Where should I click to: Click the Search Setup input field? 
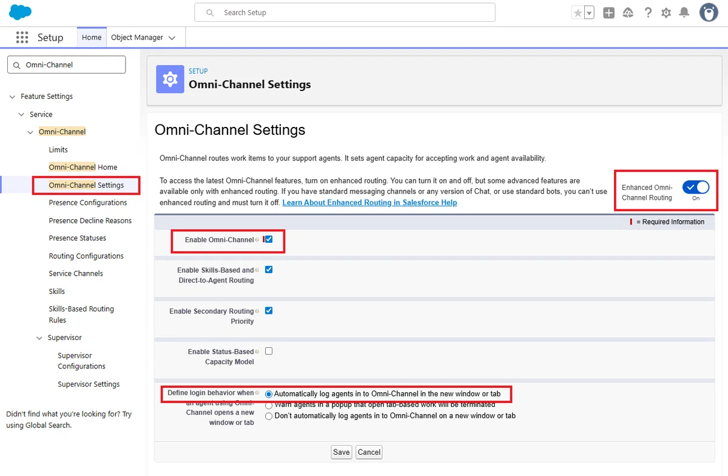pyautogui.click(x=345, y=12)
